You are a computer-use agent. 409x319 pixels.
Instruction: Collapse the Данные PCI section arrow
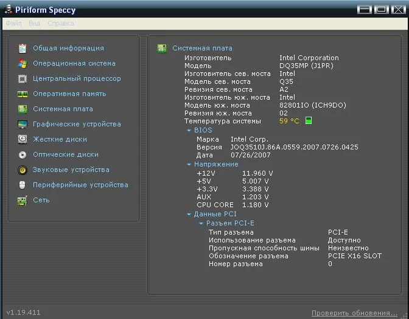(189, 214)
